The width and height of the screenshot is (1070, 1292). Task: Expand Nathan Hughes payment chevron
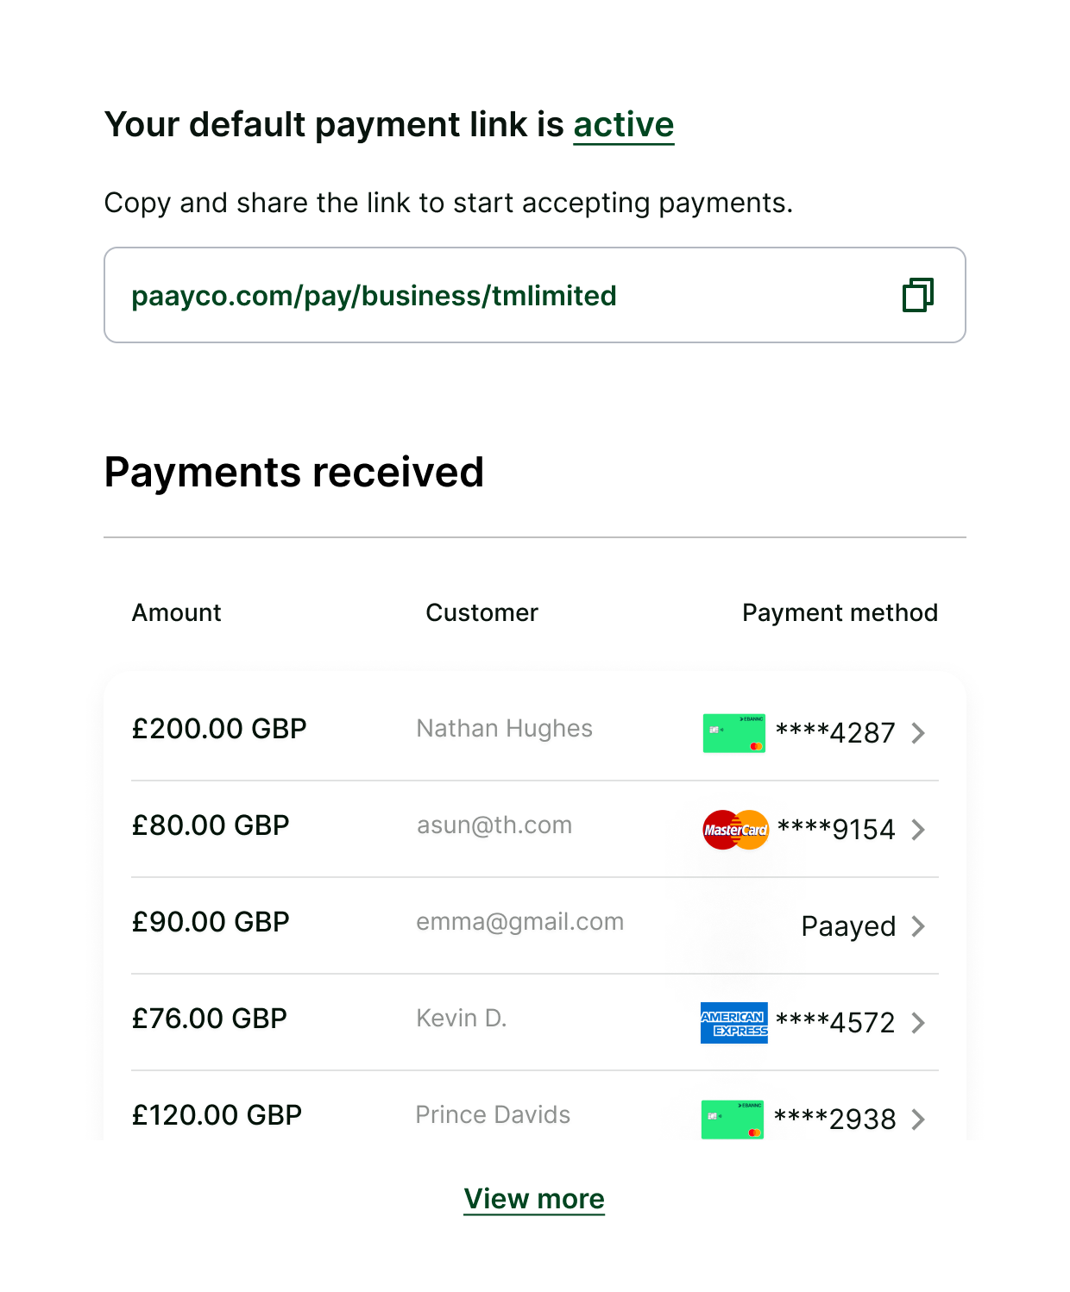click(918, 733)
